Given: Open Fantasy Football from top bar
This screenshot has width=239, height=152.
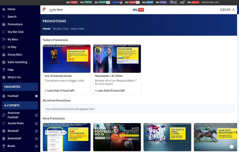Looking at the screenshot, I should click(x=174, y=2).
